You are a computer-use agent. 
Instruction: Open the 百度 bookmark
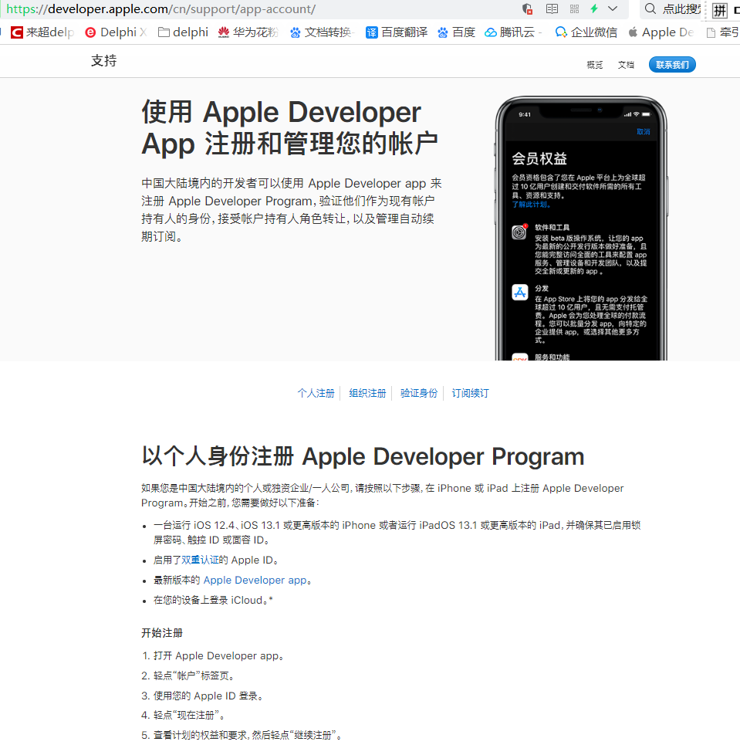click(x=457, y=32)
